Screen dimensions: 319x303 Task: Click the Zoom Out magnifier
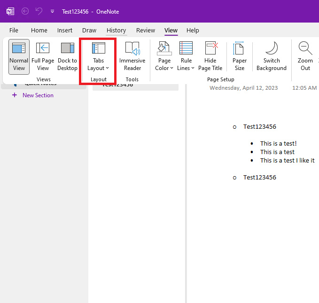click(305, 48)
